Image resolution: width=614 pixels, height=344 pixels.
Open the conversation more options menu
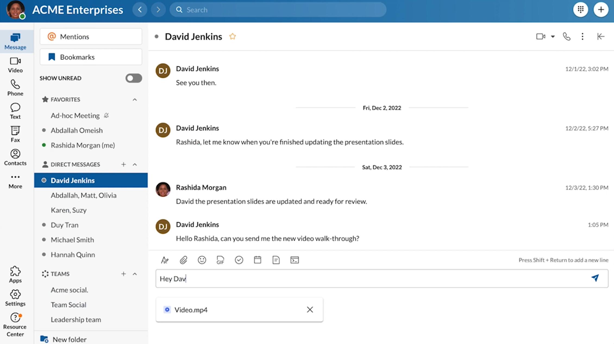(x=582, y=36)
